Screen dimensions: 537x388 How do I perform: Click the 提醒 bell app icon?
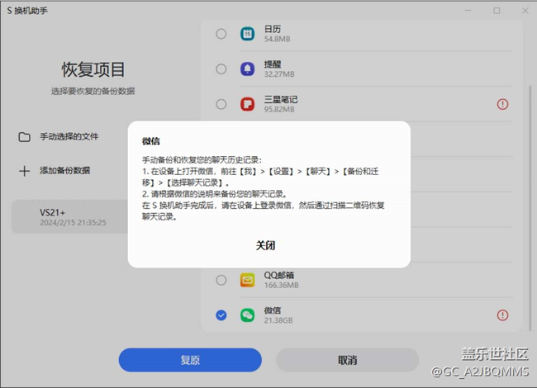click(x=247, y=69)
